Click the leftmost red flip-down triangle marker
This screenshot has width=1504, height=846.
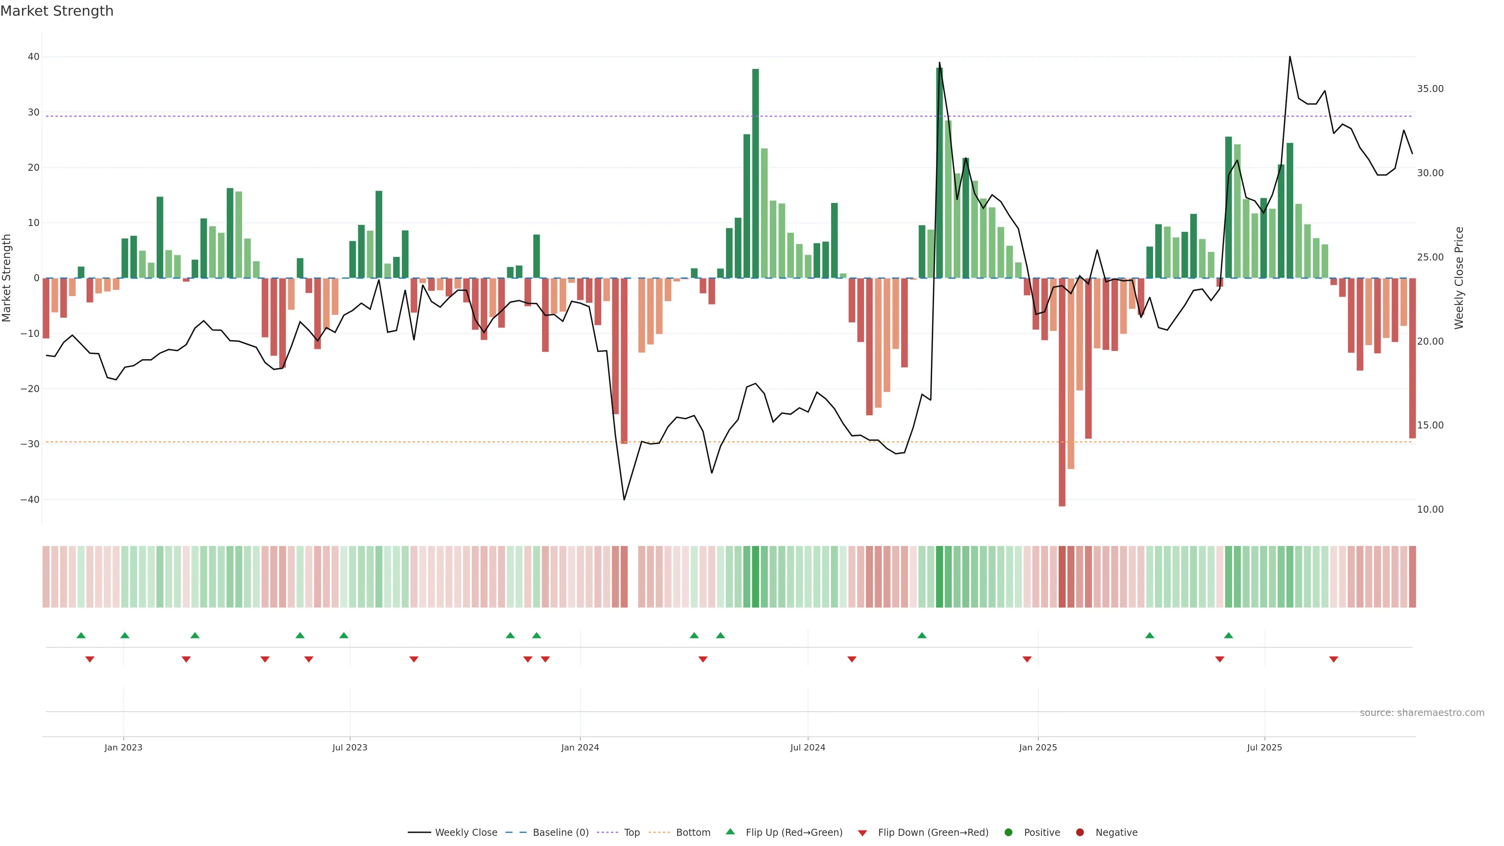coord(90,659)
